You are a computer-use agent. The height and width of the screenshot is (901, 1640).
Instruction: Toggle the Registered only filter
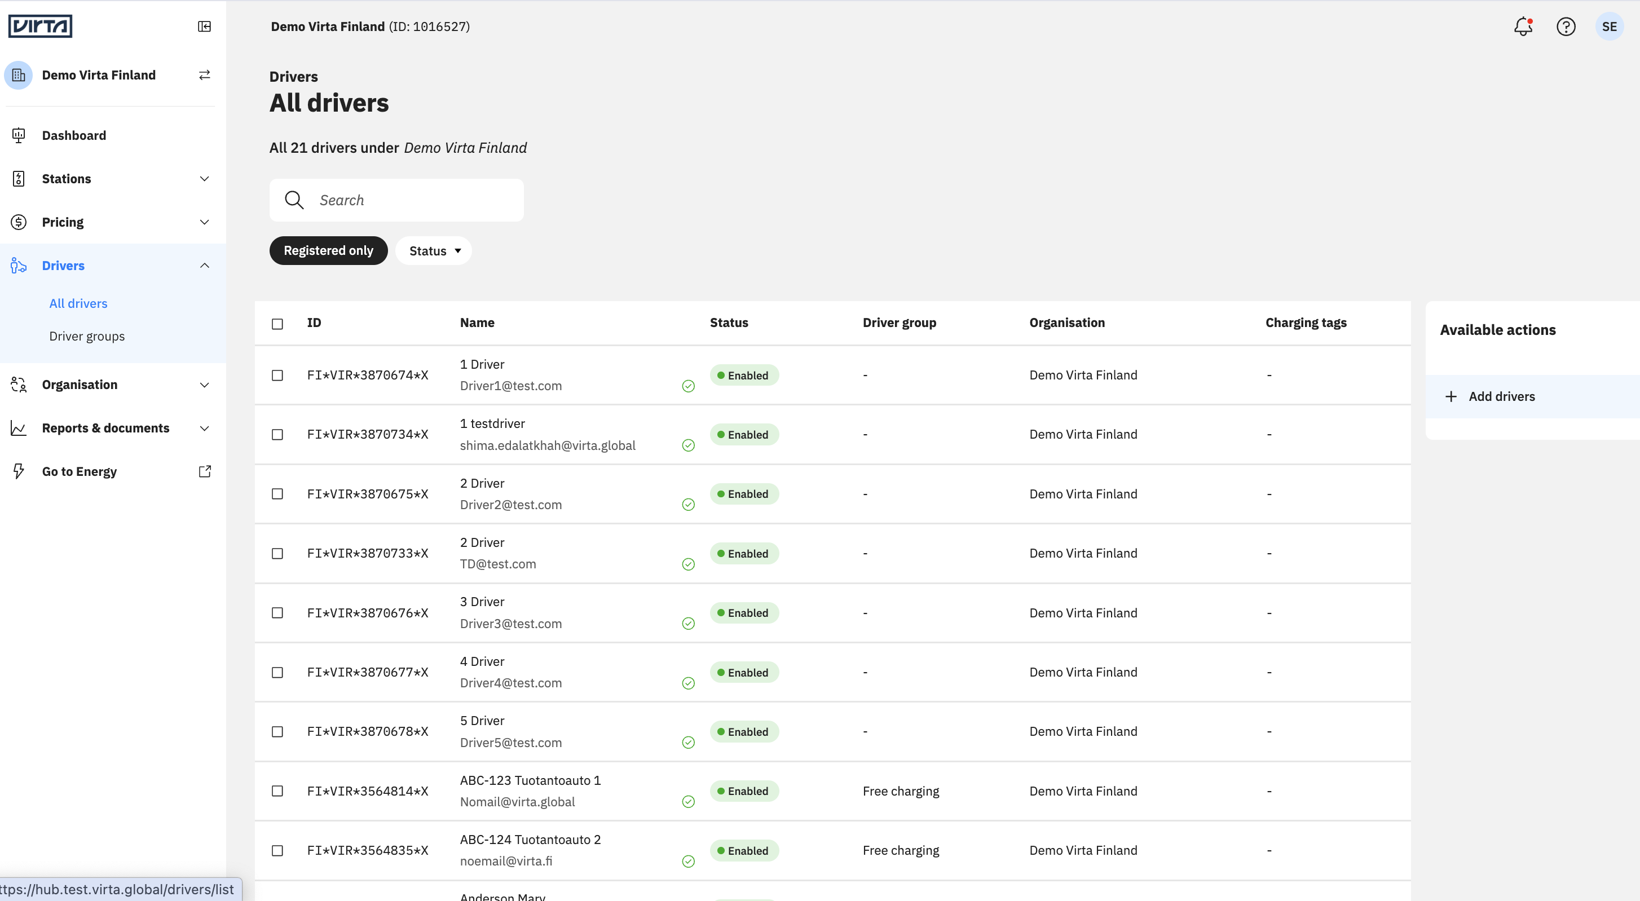[x=329, y=251]
